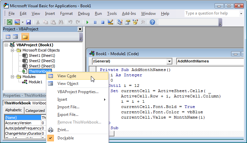Open Find with the binoculars icon
Image resolution: width=247 pixels, height=143 pixels.
tap(61, 22)
